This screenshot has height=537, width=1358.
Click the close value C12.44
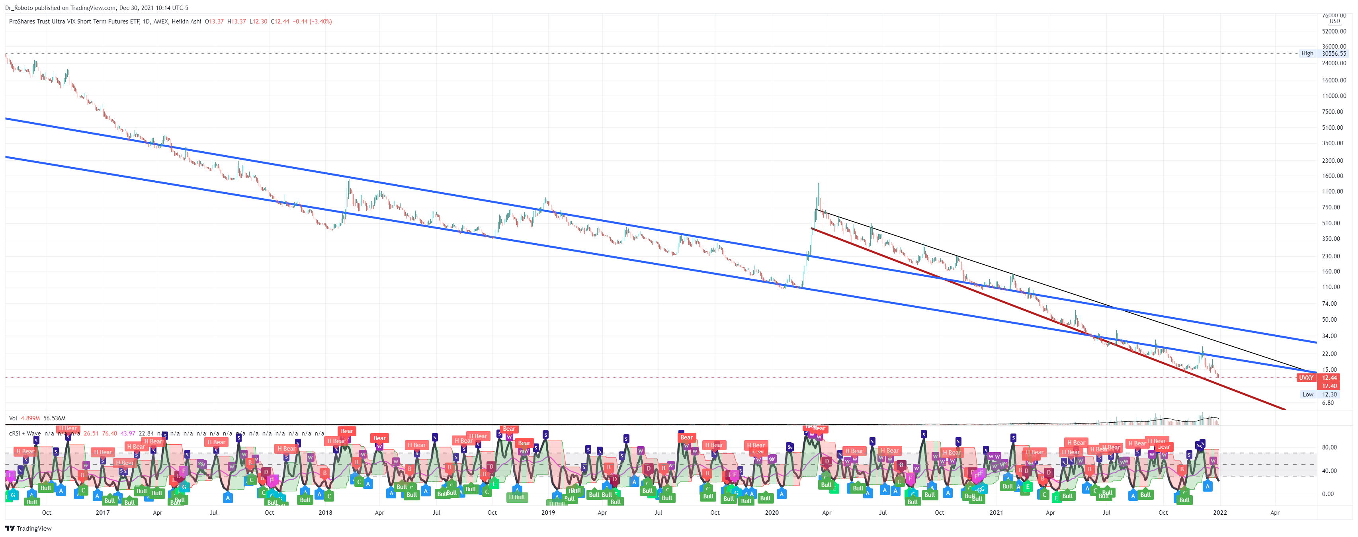point(280,21)
